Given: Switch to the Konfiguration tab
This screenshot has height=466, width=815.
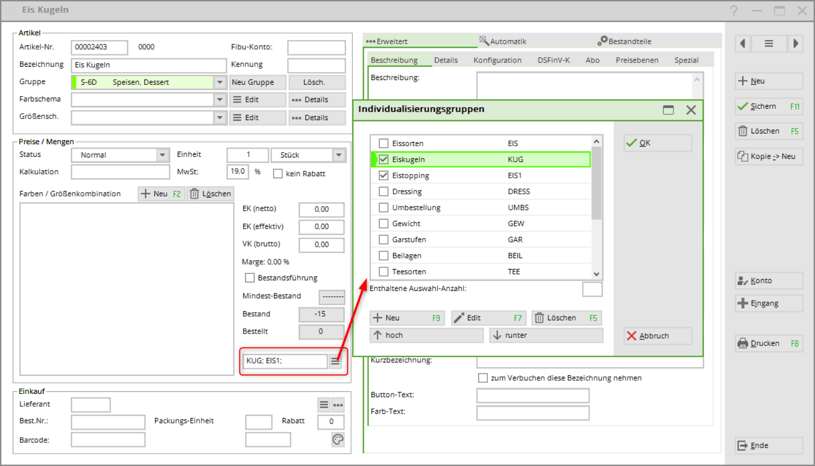Looking at the screenshot, I should pos(497,60).
